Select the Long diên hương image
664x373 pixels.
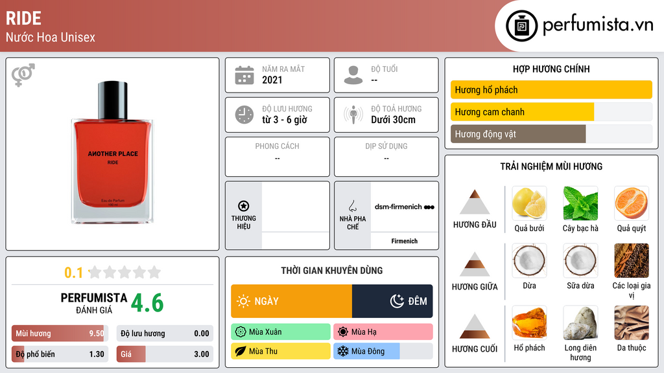pos(580,323)
